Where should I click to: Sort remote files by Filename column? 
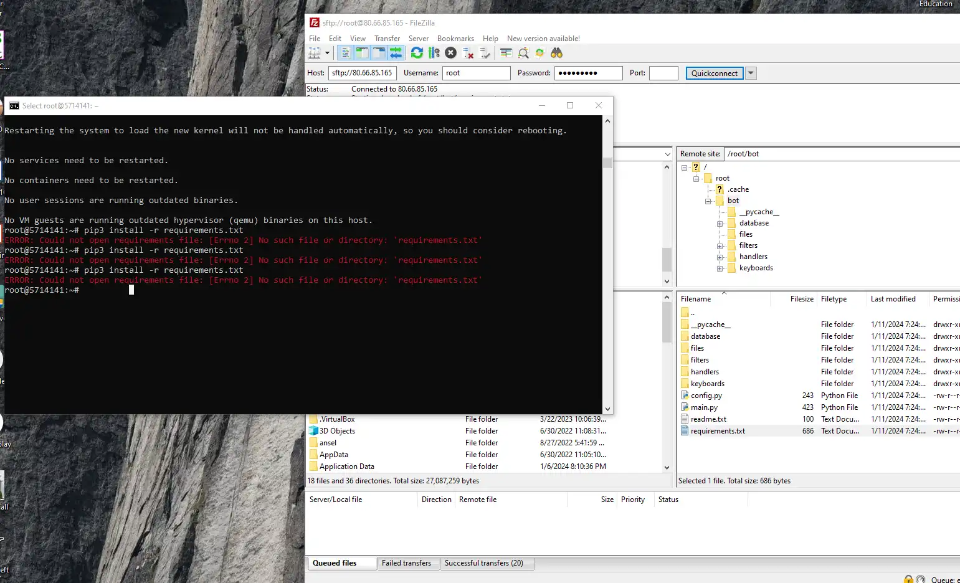click(724, 299)
